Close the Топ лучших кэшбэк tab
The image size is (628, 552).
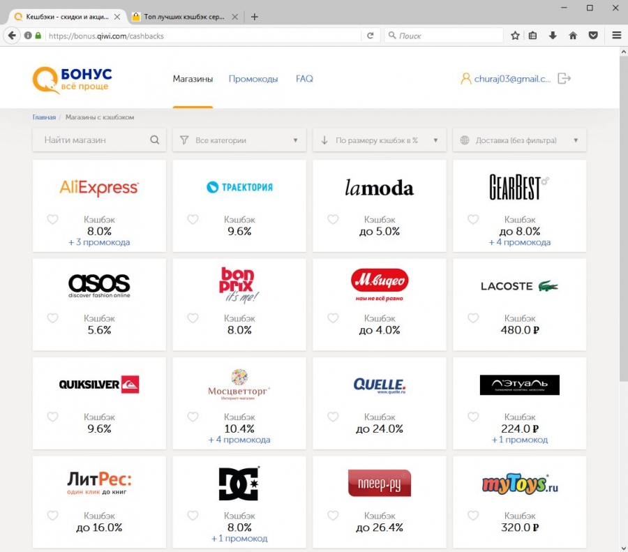pyautogui.click(x=235, y=17)
